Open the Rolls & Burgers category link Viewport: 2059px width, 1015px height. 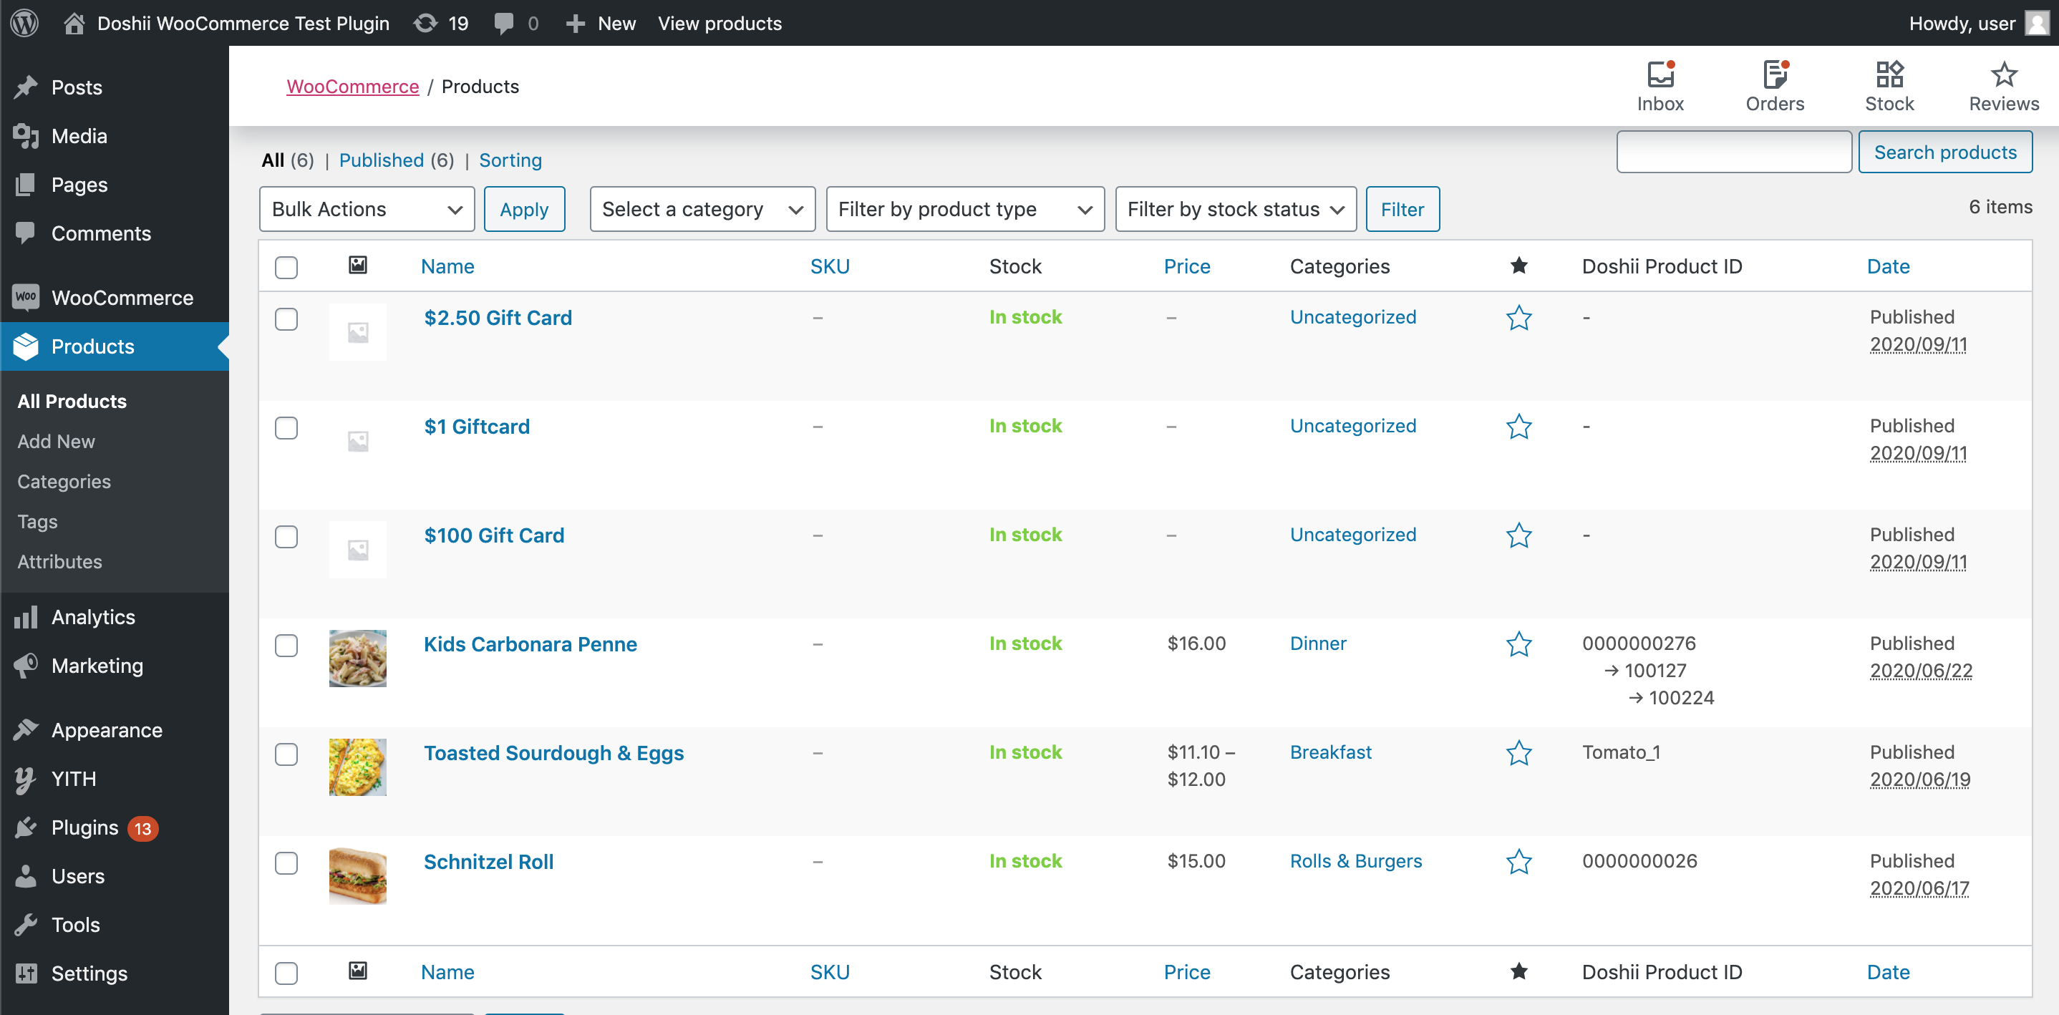[1356, 861]
